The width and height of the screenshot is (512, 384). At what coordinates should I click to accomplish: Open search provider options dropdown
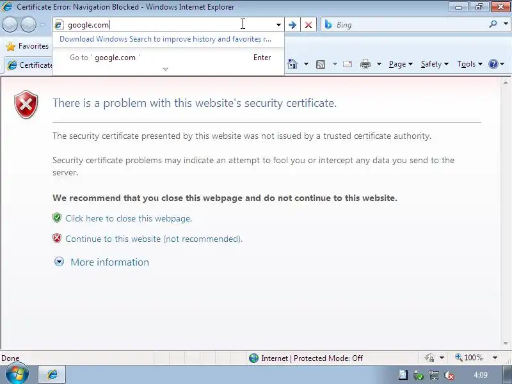coord(506,24)
